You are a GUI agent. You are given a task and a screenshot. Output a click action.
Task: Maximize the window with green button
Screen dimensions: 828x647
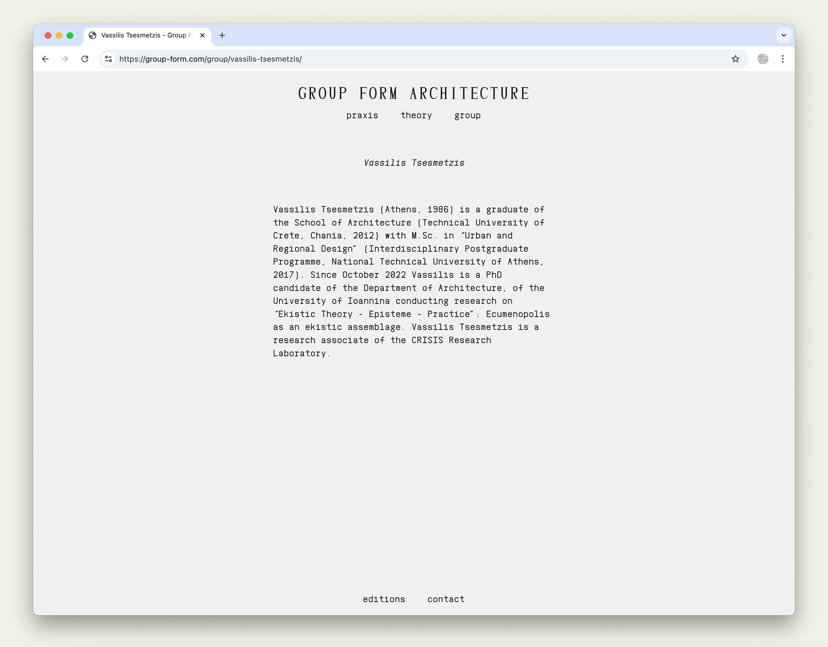(70, 36)
